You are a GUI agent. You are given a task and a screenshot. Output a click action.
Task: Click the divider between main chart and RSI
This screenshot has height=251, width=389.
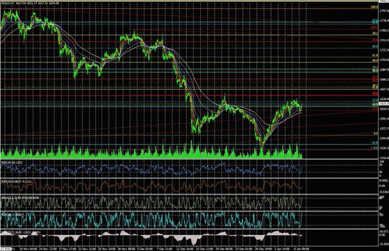(188, 159)
